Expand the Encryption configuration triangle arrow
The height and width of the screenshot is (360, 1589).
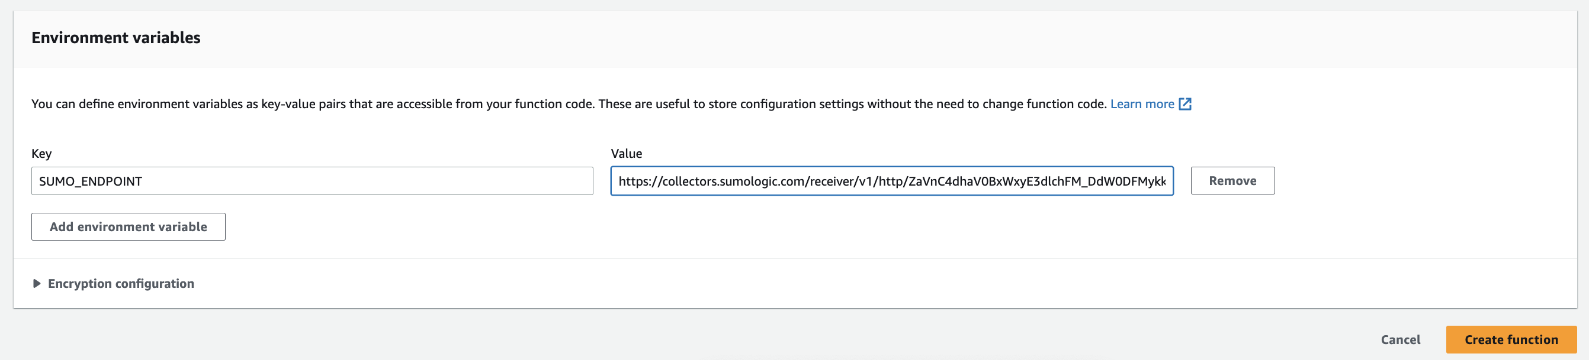(x=36, y=284)
